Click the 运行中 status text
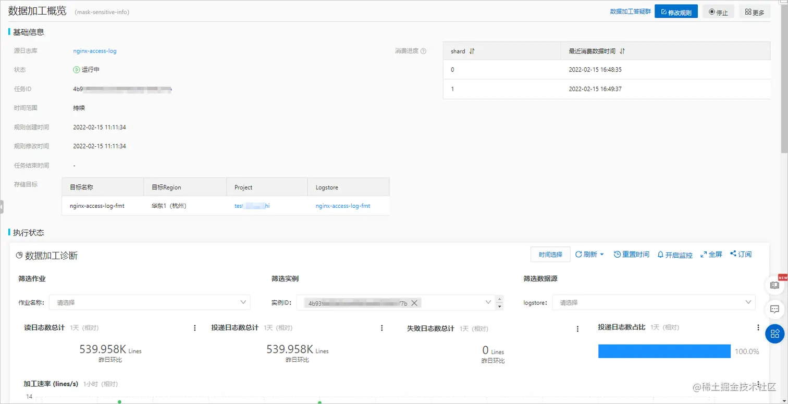 pos(91,70)
